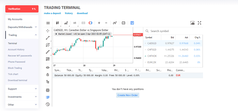
Task: Click the greyed link chart icon
Action: click(x=83, y=23)
